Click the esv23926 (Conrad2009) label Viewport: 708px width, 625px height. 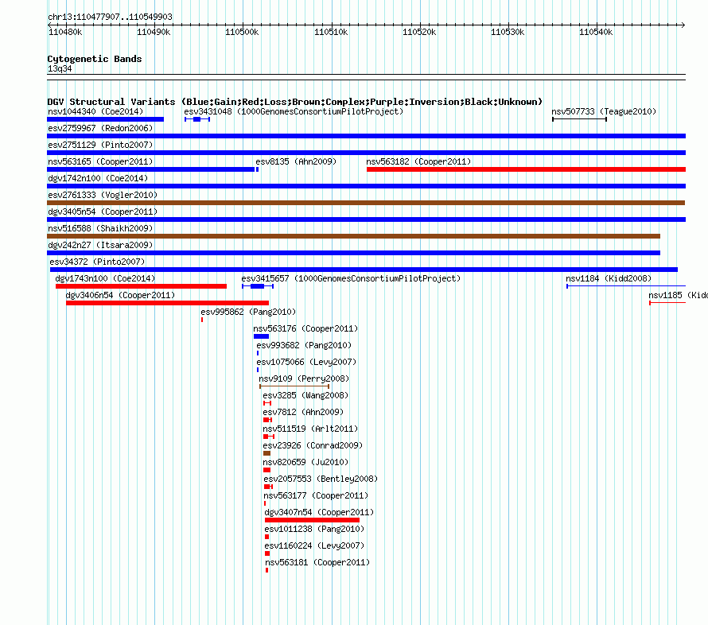click(313, 445)
